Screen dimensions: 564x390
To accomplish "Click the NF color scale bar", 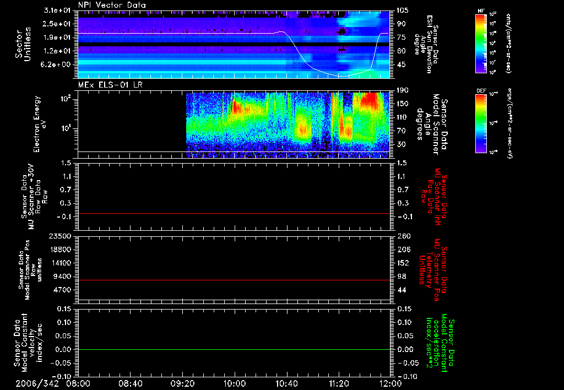I will (x=480, y=44).
